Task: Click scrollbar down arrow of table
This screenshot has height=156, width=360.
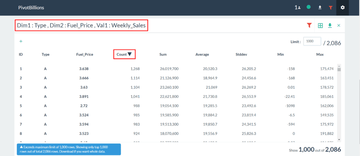Action: point(339,140)
